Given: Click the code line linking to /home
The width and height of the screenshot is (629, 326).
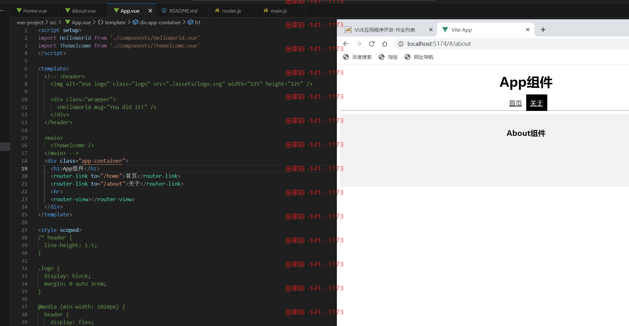Looking at the screenshot, I should point(115,176).
